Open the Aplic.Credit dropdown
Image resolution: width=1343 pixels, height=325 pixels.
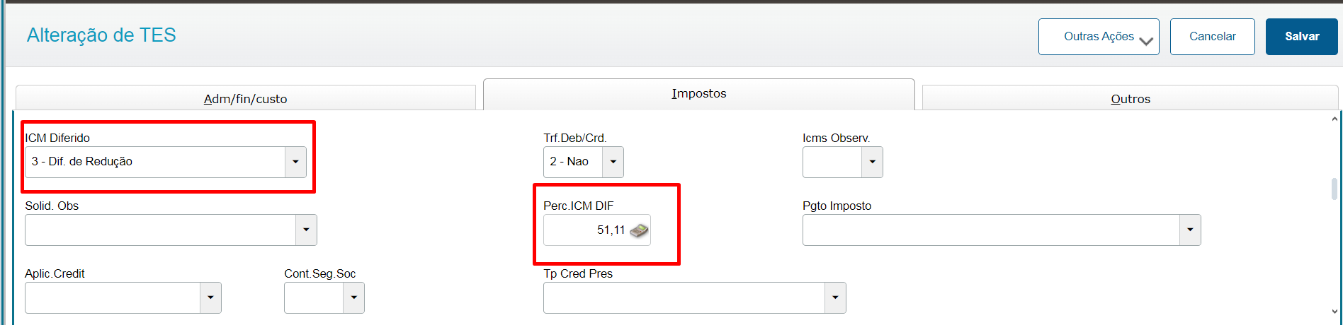(210, 297)
